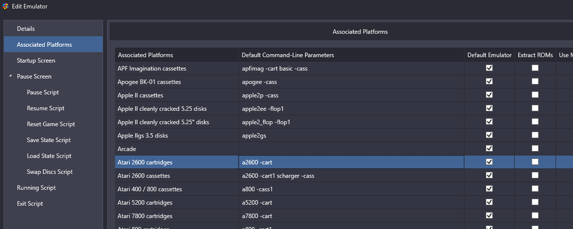Open the Details section

(53, 28)
